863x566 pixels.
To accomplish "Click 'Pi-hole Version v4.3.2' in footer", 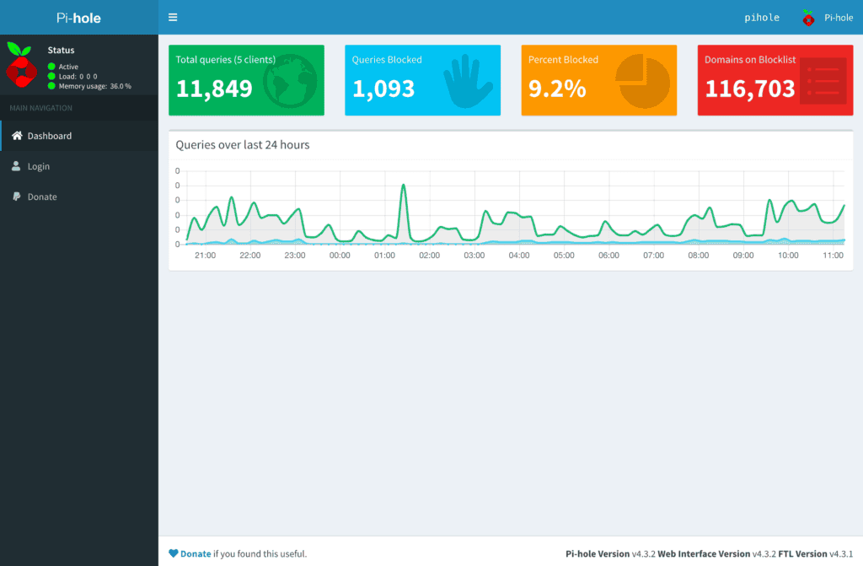I will pos(610,554).
